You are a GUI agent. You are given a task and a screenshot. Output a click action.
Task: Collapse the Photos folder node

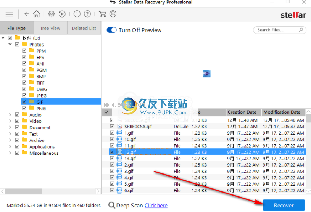pos(10,44)
